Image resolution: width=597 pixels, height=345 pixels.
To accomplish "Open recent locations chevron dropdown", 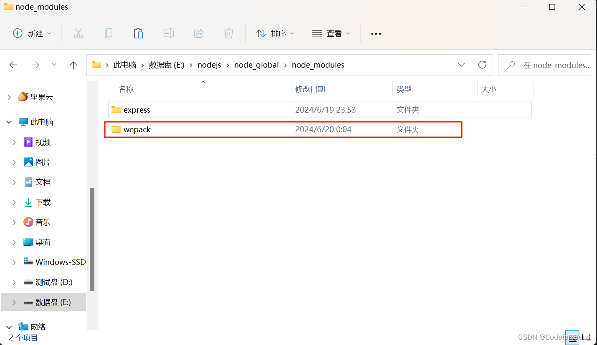I will [x=54, y=65].
